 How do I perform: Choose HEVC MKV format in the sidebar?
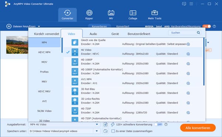(44, 91)
